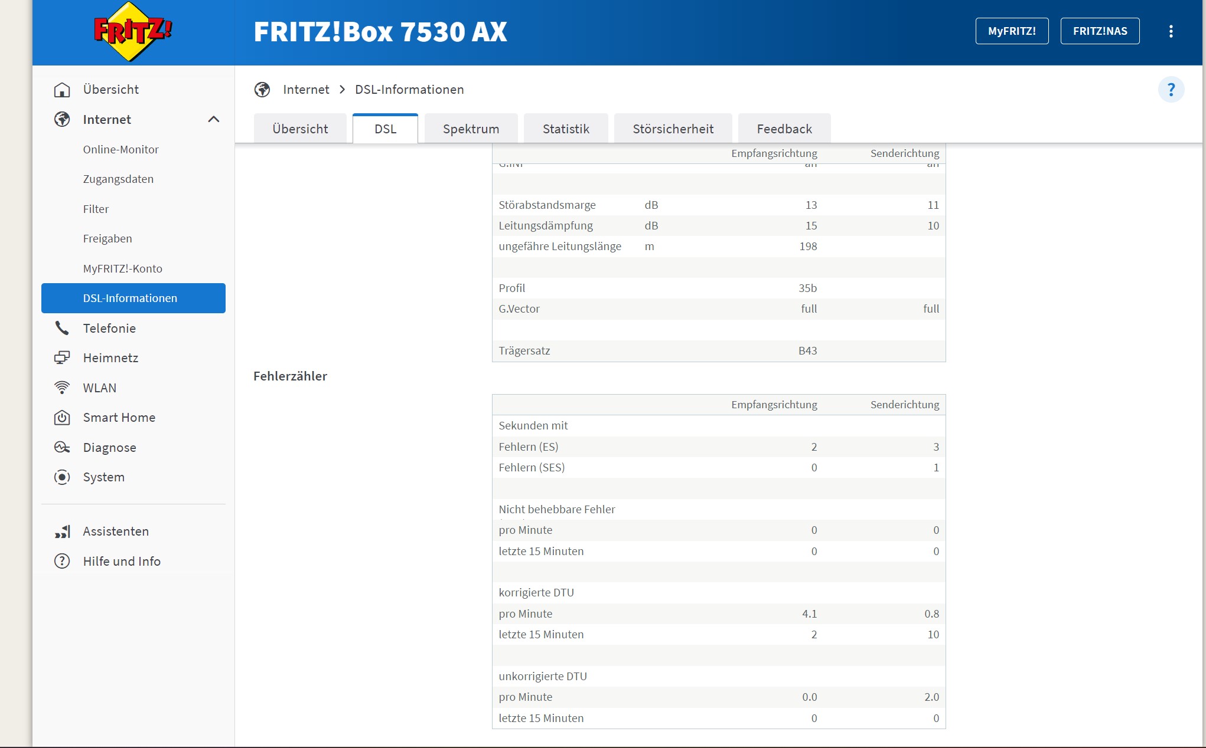
Task: Open the three-dot overflow menu
Action: pos(1171,31)
